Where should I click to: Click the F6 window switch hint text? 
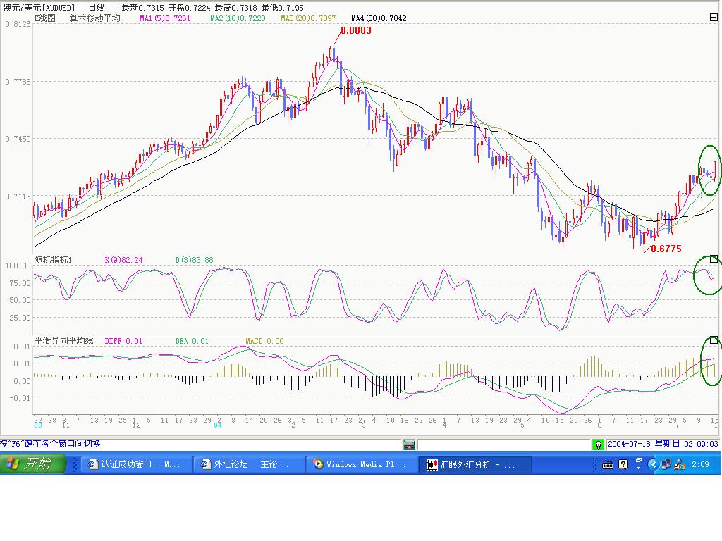(50, 444)
